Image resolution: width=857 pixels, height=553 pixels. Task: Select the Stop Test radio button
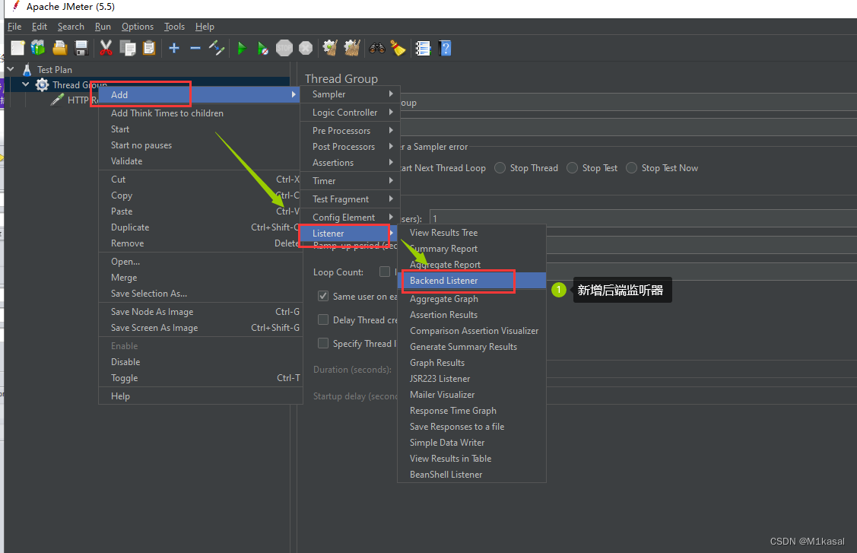point(572,168)
